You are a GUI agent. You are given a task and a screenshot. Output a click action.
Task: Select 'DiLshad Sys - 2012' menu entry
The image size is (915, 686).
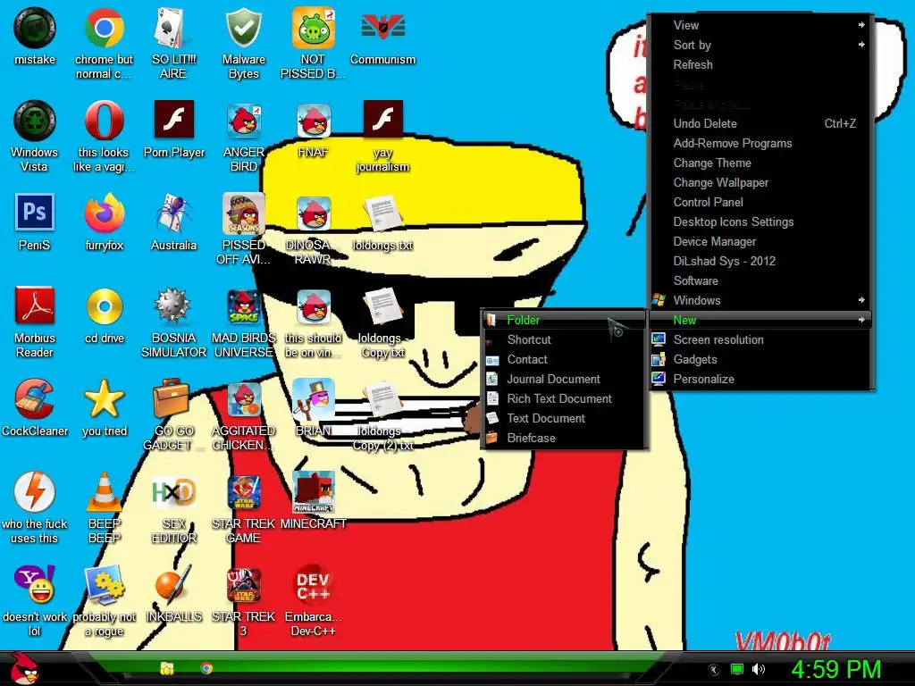click(x=761, y=262)
